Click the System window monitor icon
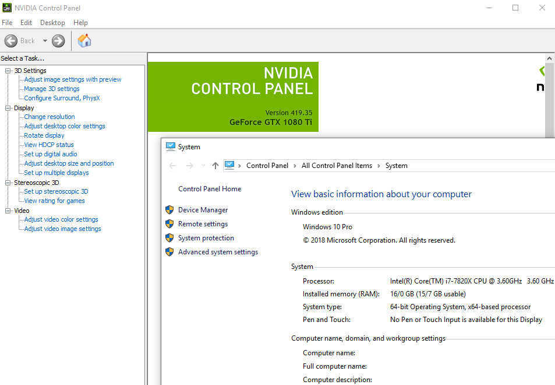This screenshot has height=385, width=555. pos(170,147)
